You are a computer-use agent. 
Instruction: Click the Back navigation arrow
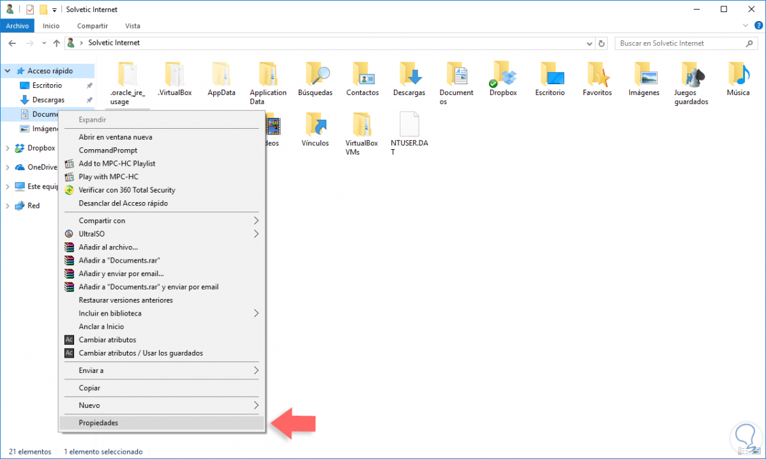(13, 43)
